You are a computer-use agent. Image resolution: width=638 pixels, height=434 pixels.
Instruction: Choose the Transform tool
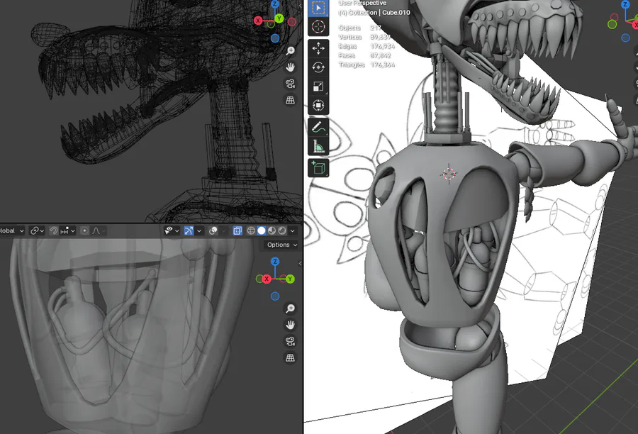(318, 106)
